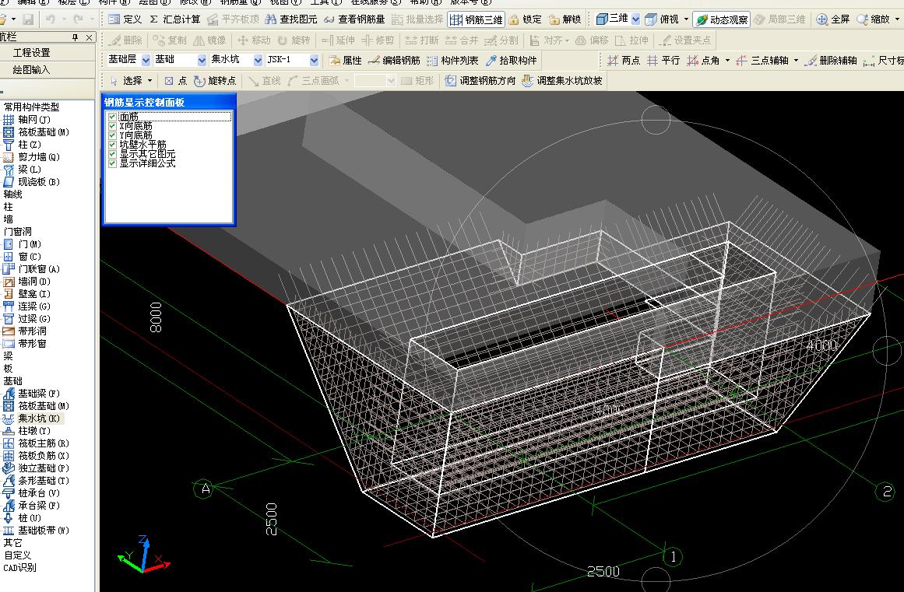This screenshot has width=904, height=592.
Task: Uncheck the 面筋 checkbox
Action: pyautogui.click(x=112, y=117)
